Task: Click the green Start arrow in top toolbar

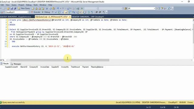Action: pos(82,8)
